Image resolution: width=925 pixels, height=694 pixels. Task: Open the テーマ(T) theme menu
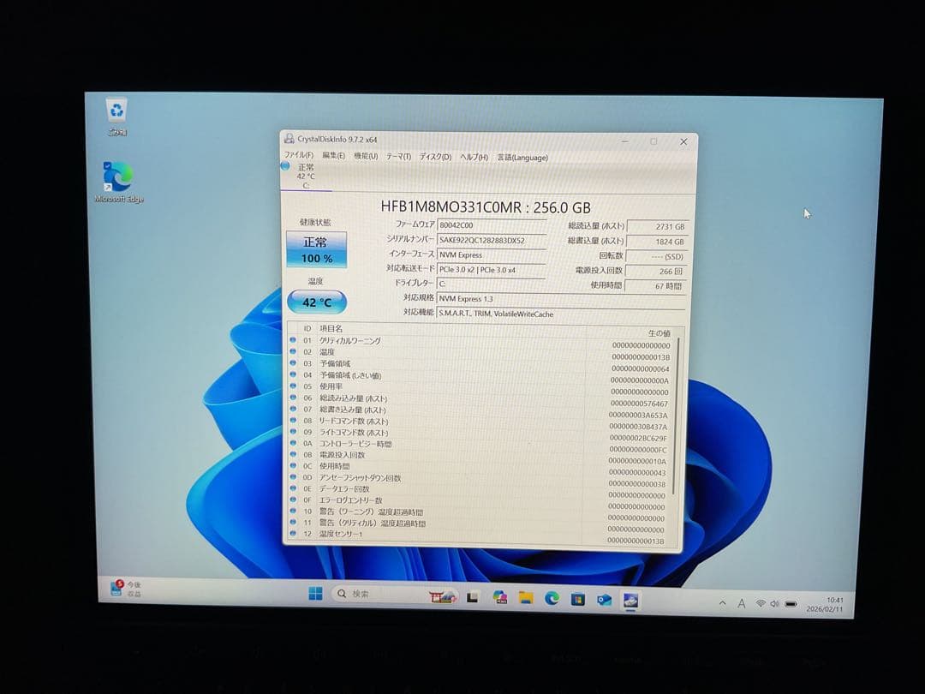[x=398, y=157]
